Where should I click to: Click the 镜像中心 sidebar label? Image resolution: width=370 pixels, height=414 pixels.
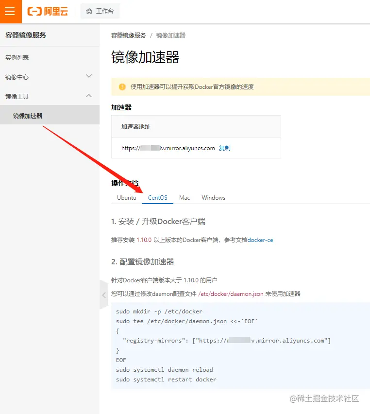(17, 77)
